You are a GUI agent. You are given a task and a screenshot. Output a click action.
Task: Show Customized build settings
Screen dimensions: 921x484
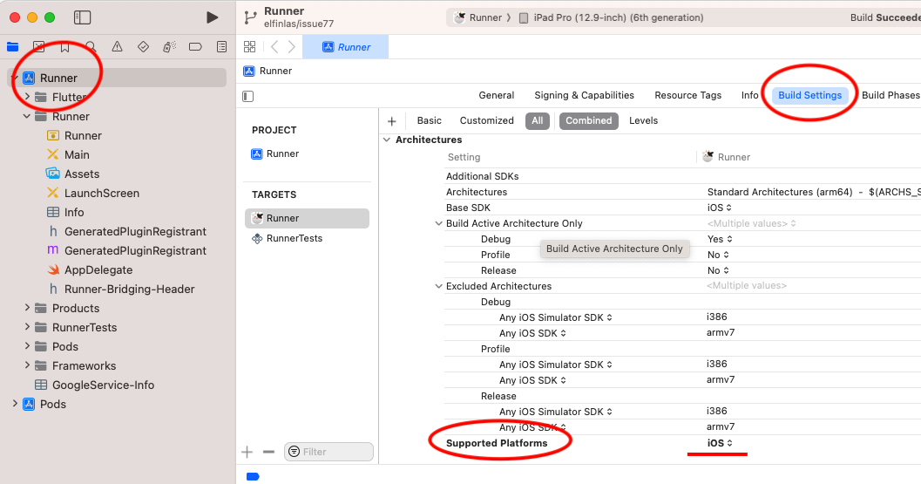click(x=486, y=120)
